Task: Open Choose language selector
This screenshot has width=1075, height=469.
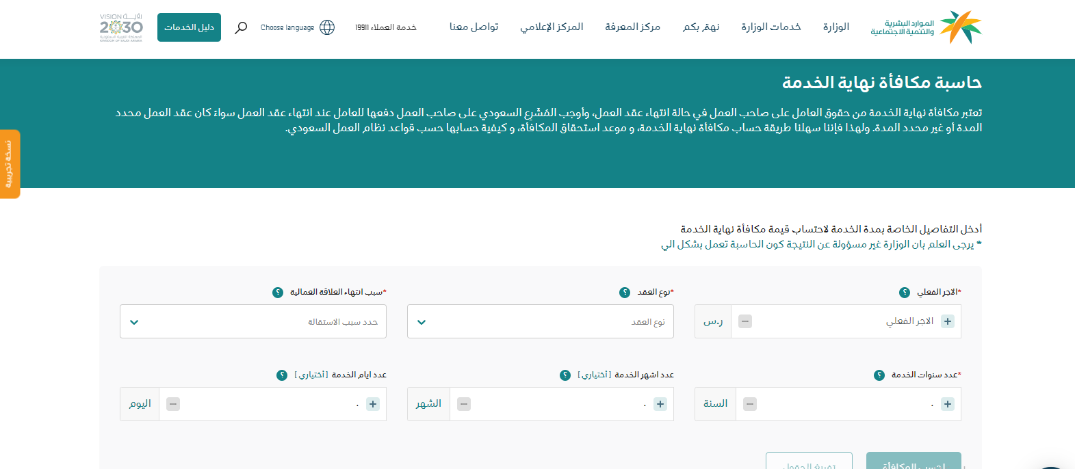Action: pyautogui.click(x=287, y=28)
